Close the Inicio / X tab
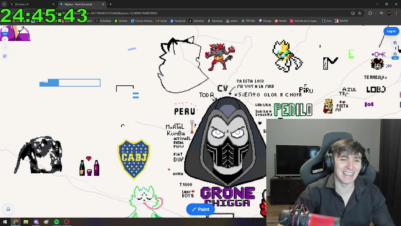Viewport: 401px width, 226px height. pos(53,4)
